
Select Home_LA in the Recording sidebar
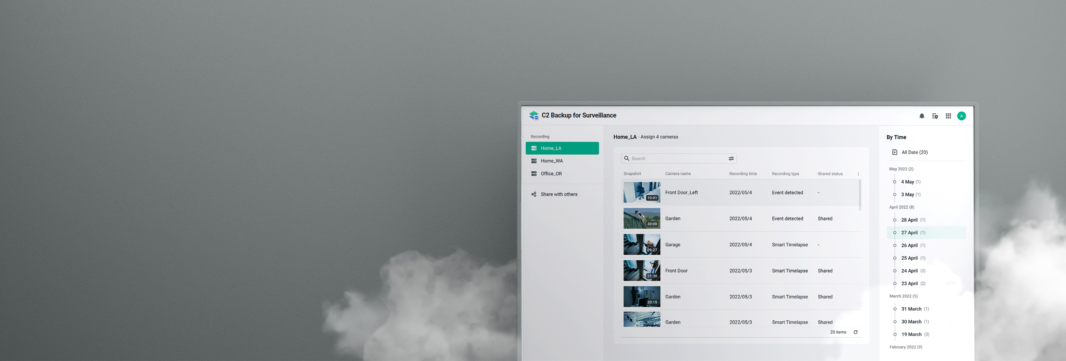(551, 148)
